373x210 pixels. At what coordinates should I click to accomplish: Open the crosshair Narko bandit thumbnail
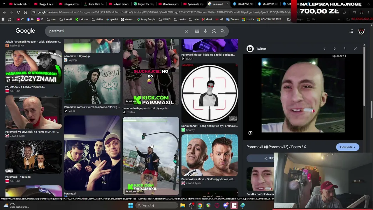[210, 93]
